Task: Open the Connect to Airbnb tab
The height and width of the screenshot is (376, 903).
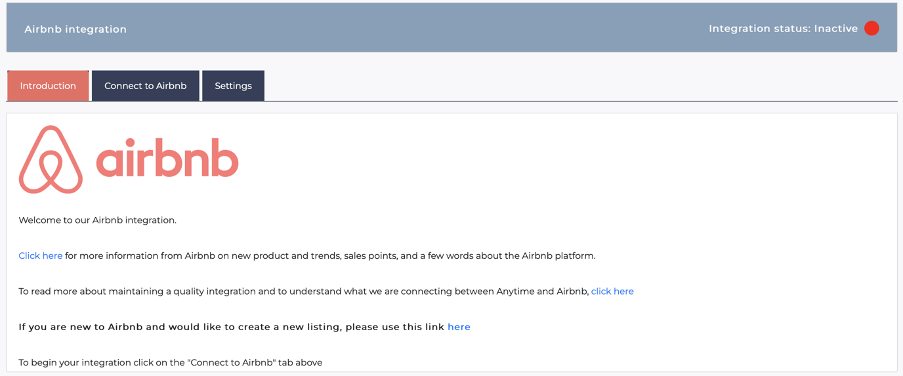Action: [145, 86]
